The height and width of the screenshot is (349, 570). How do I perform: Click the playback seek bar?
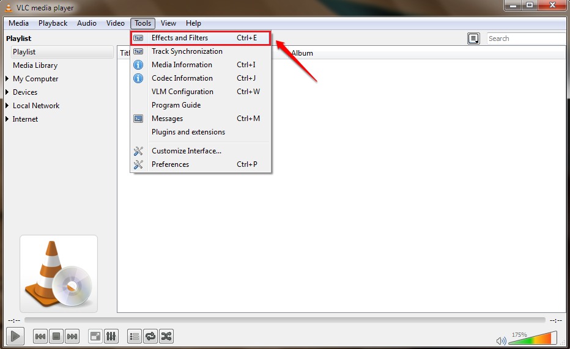[285, 320]
